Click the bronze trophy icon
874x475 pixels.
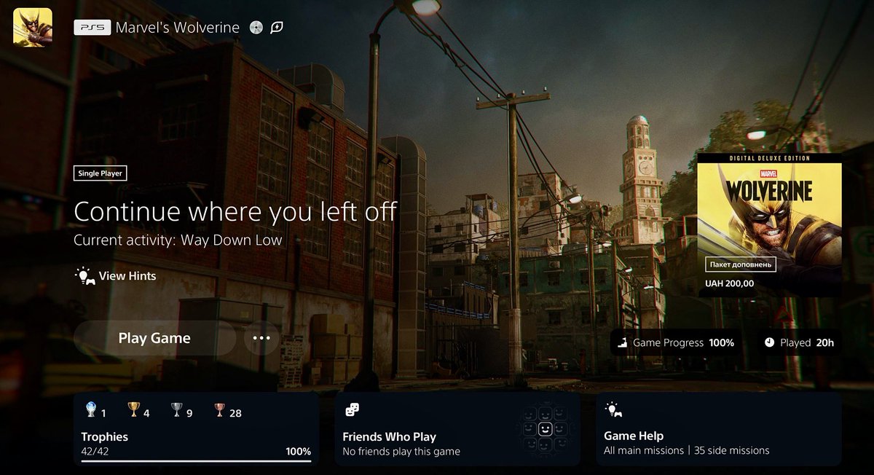click(x=219, y=410)
